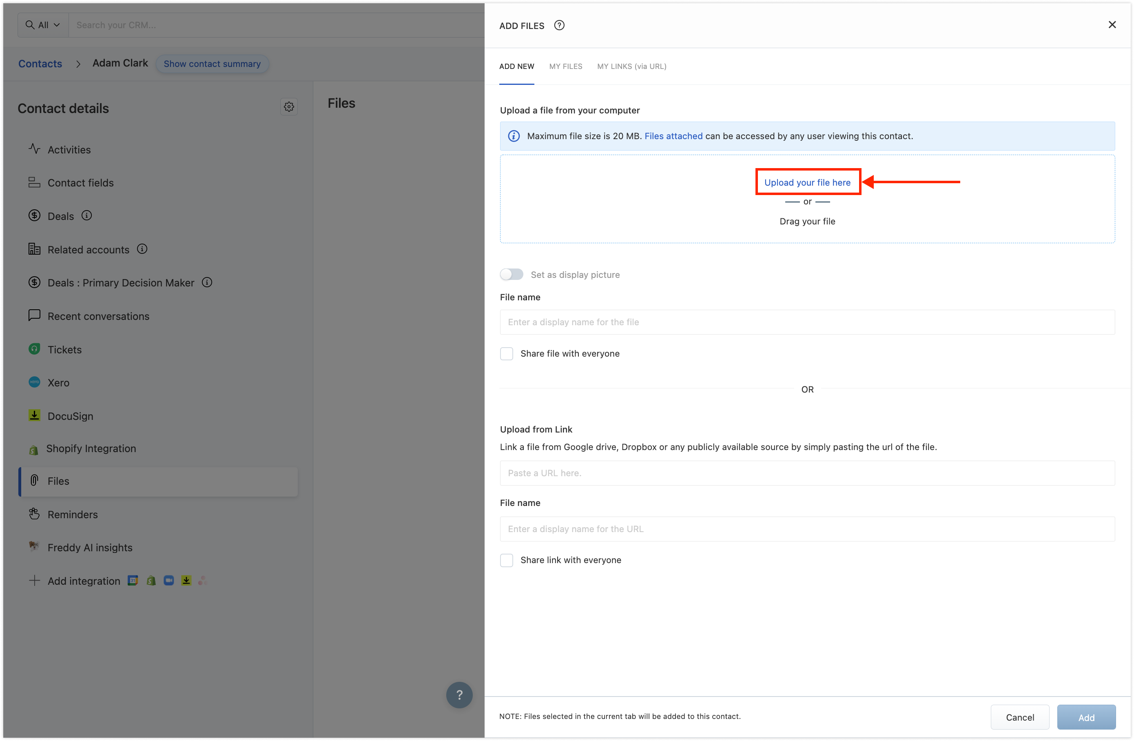The height and width of the screenshot is (741, 1134).
Task: Open the Xero integration section
Action: [x=58, y=383]
